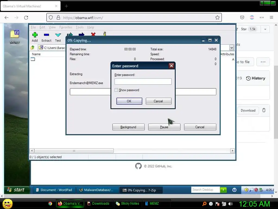Click the Firefox forward arrow

point(16,18)
